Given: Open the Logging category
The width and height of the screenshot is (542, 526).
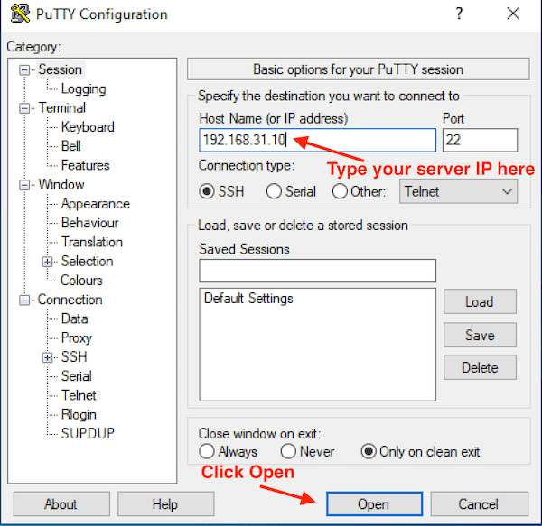Looking at the screenshot, I should coord(83,88).
